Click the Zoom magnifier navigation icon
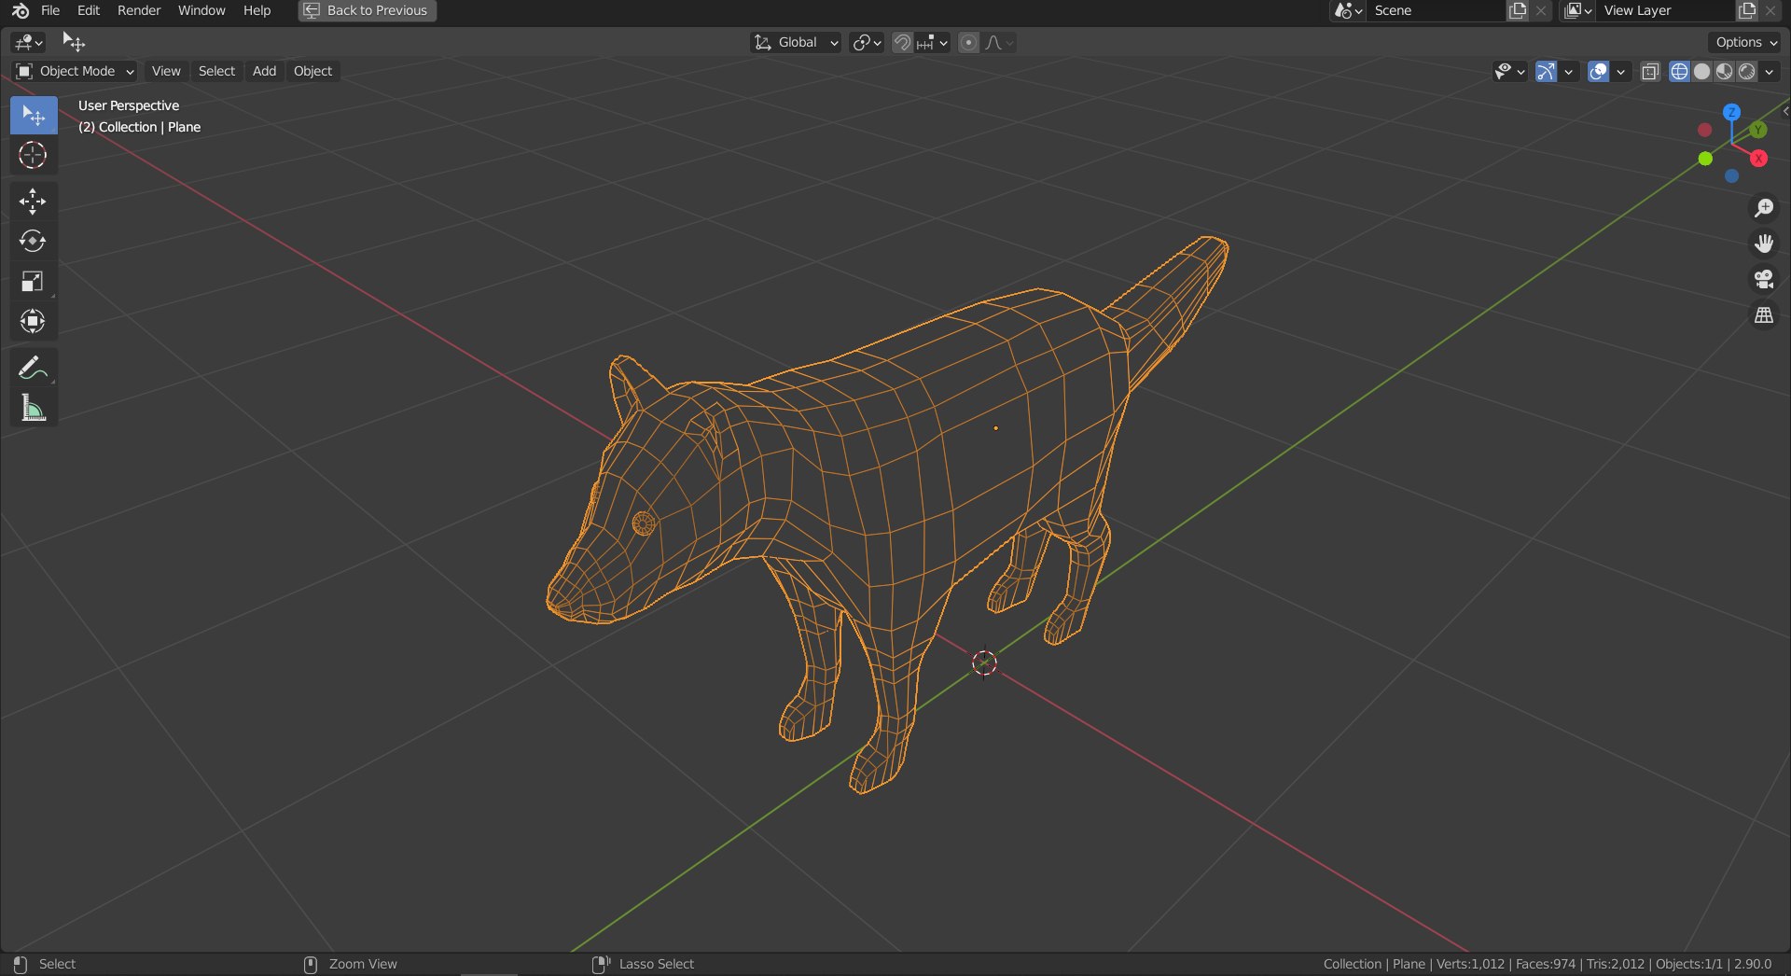Viewport: 1791px width, 976px height. coord(1763,207)
